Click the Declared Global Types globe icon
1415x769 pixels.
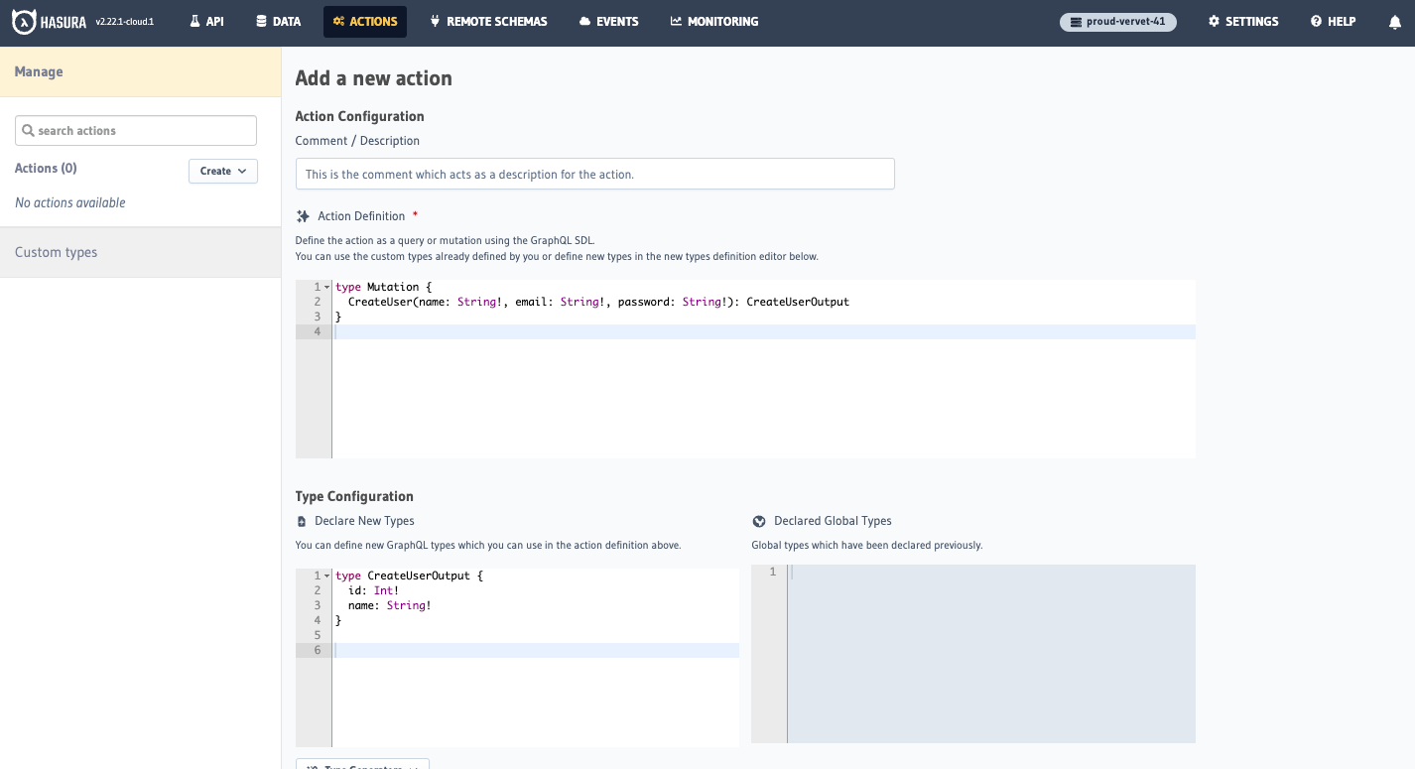(759, 520)
